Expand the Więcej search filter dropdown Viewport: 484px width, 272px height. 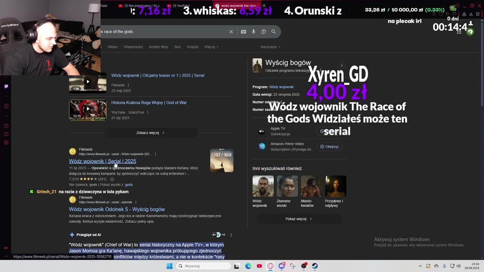pos(211,47)
